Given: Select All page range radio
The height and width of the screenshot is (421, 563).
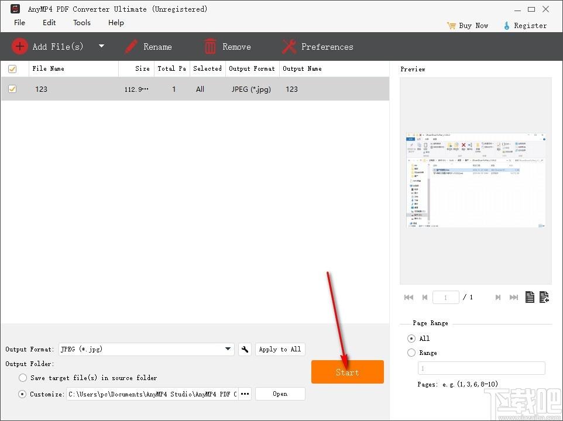Looking at the screenshot, I should click(411, 339).
